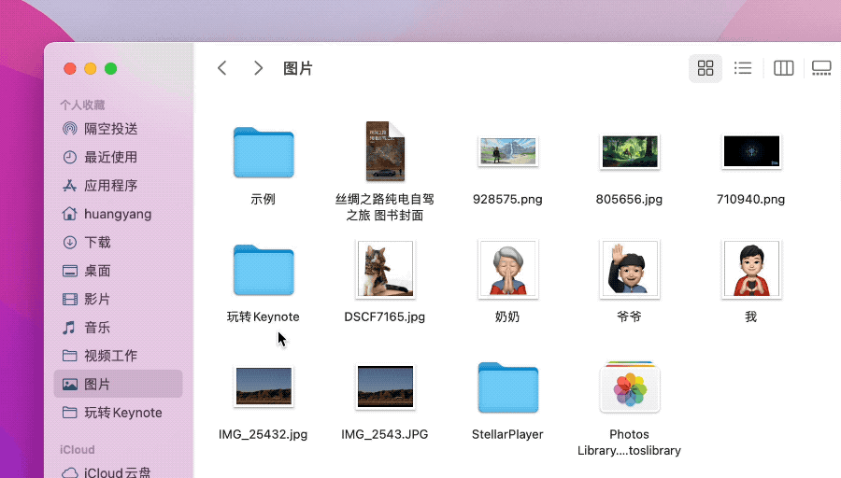This screenshot has width=841, height=478.
Task: Go forward with the right chevron
Action: click(x=258, y=68)
